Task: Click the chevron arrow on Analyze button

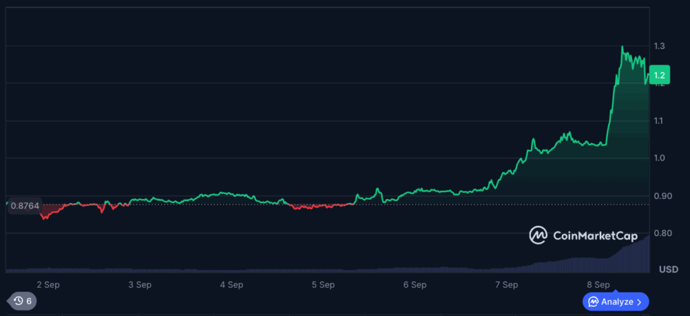Action: click(639, 302)
